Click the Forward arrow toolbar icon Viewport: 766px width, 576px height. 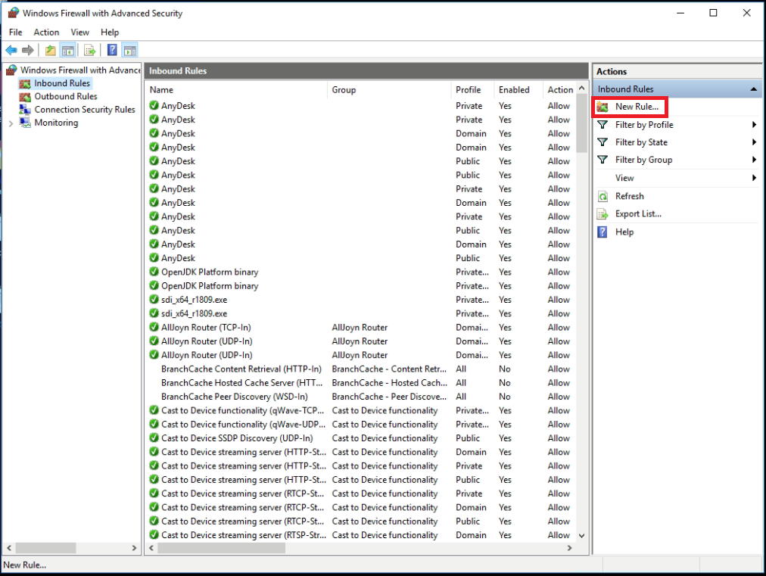tap(28, 50)
